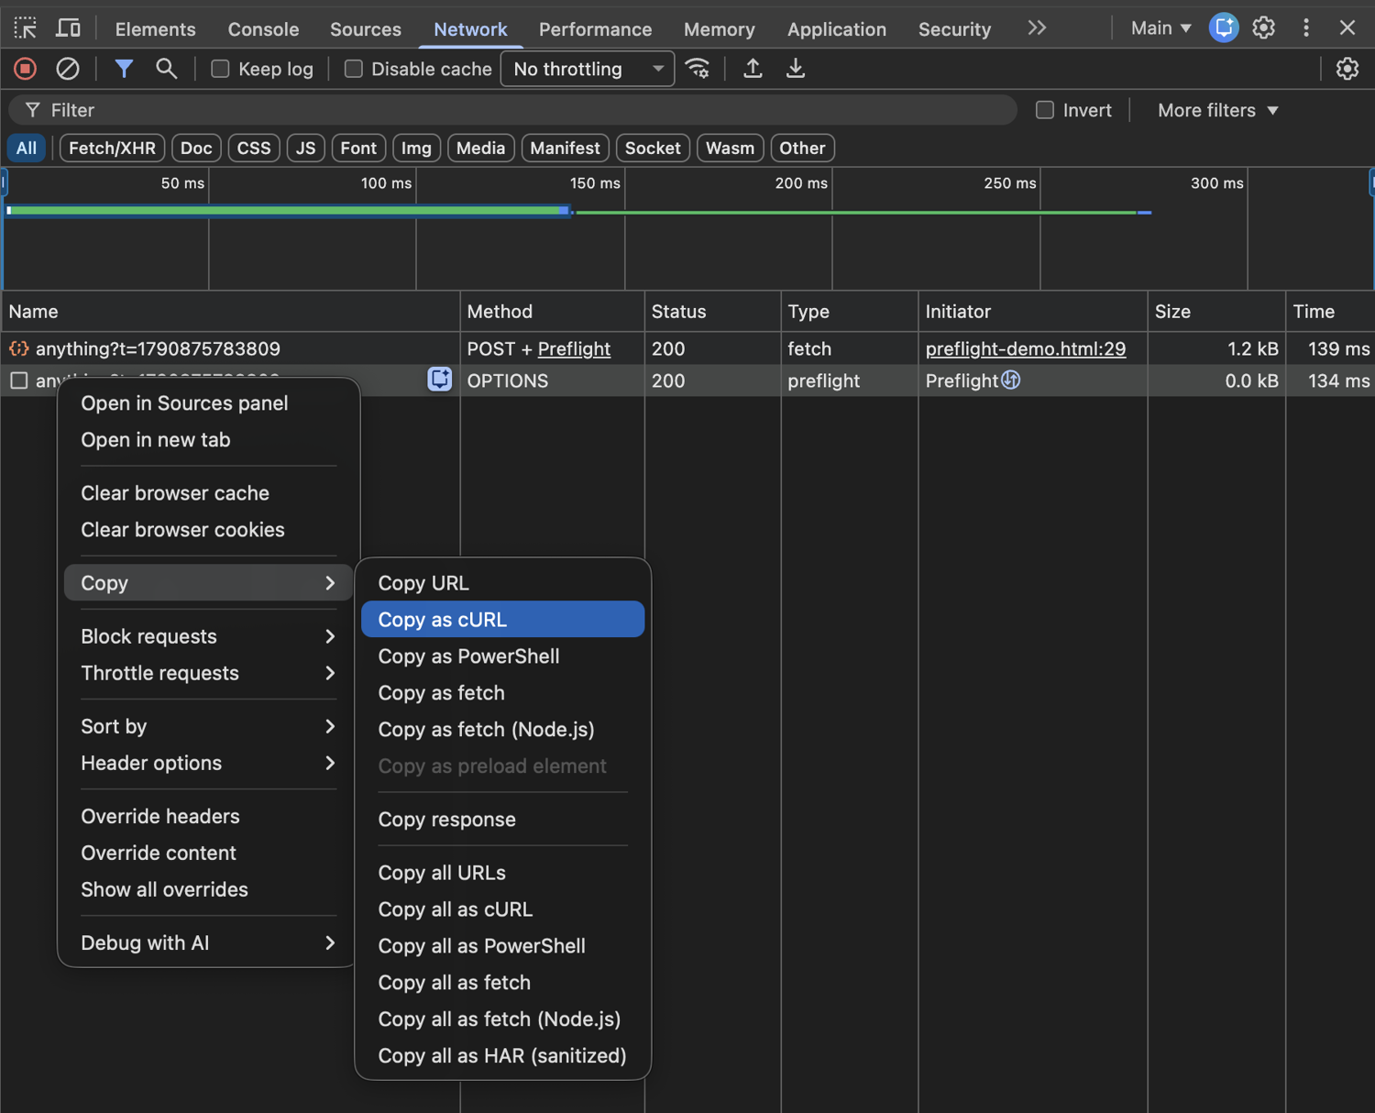Toggle the Fetch/XHR filter pill

point(112,148)
